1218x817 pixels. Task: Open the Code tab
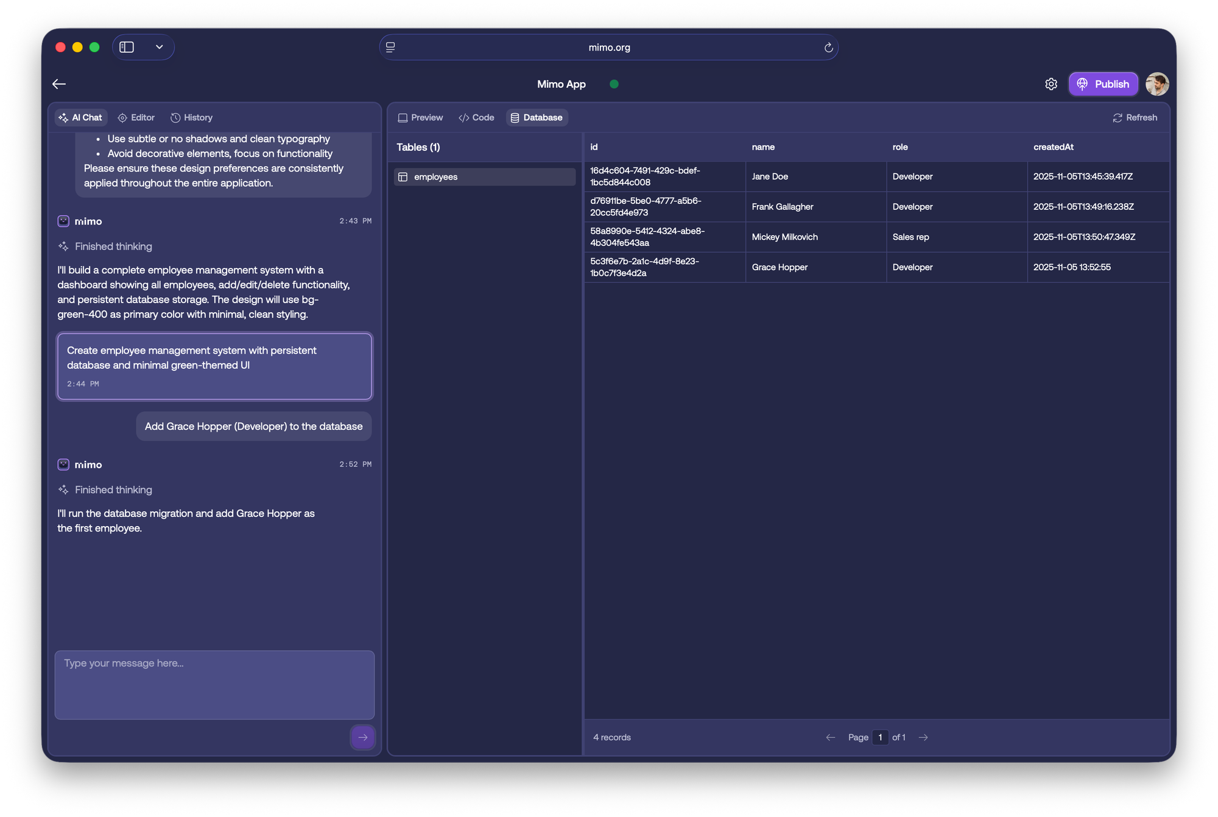click(x=476, y=117)
